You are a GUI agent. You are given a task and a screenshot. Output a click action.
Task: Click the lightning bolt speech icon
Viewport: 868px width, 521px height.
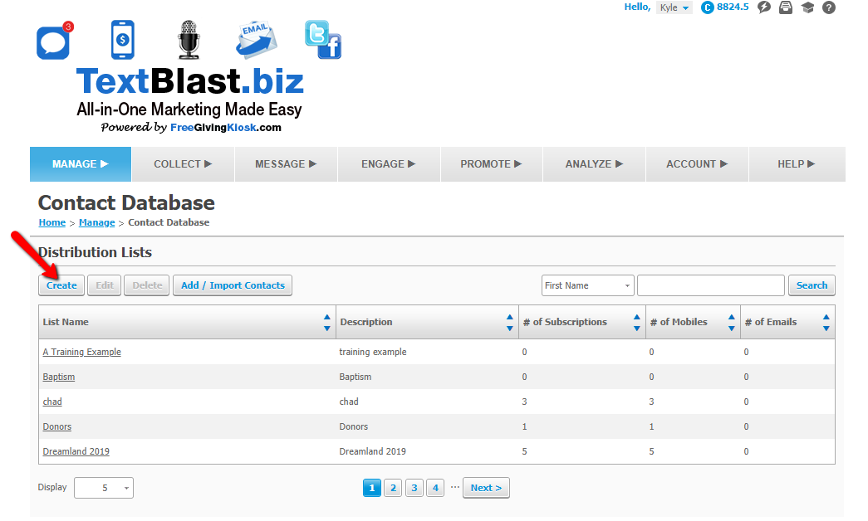click(764, 7)
